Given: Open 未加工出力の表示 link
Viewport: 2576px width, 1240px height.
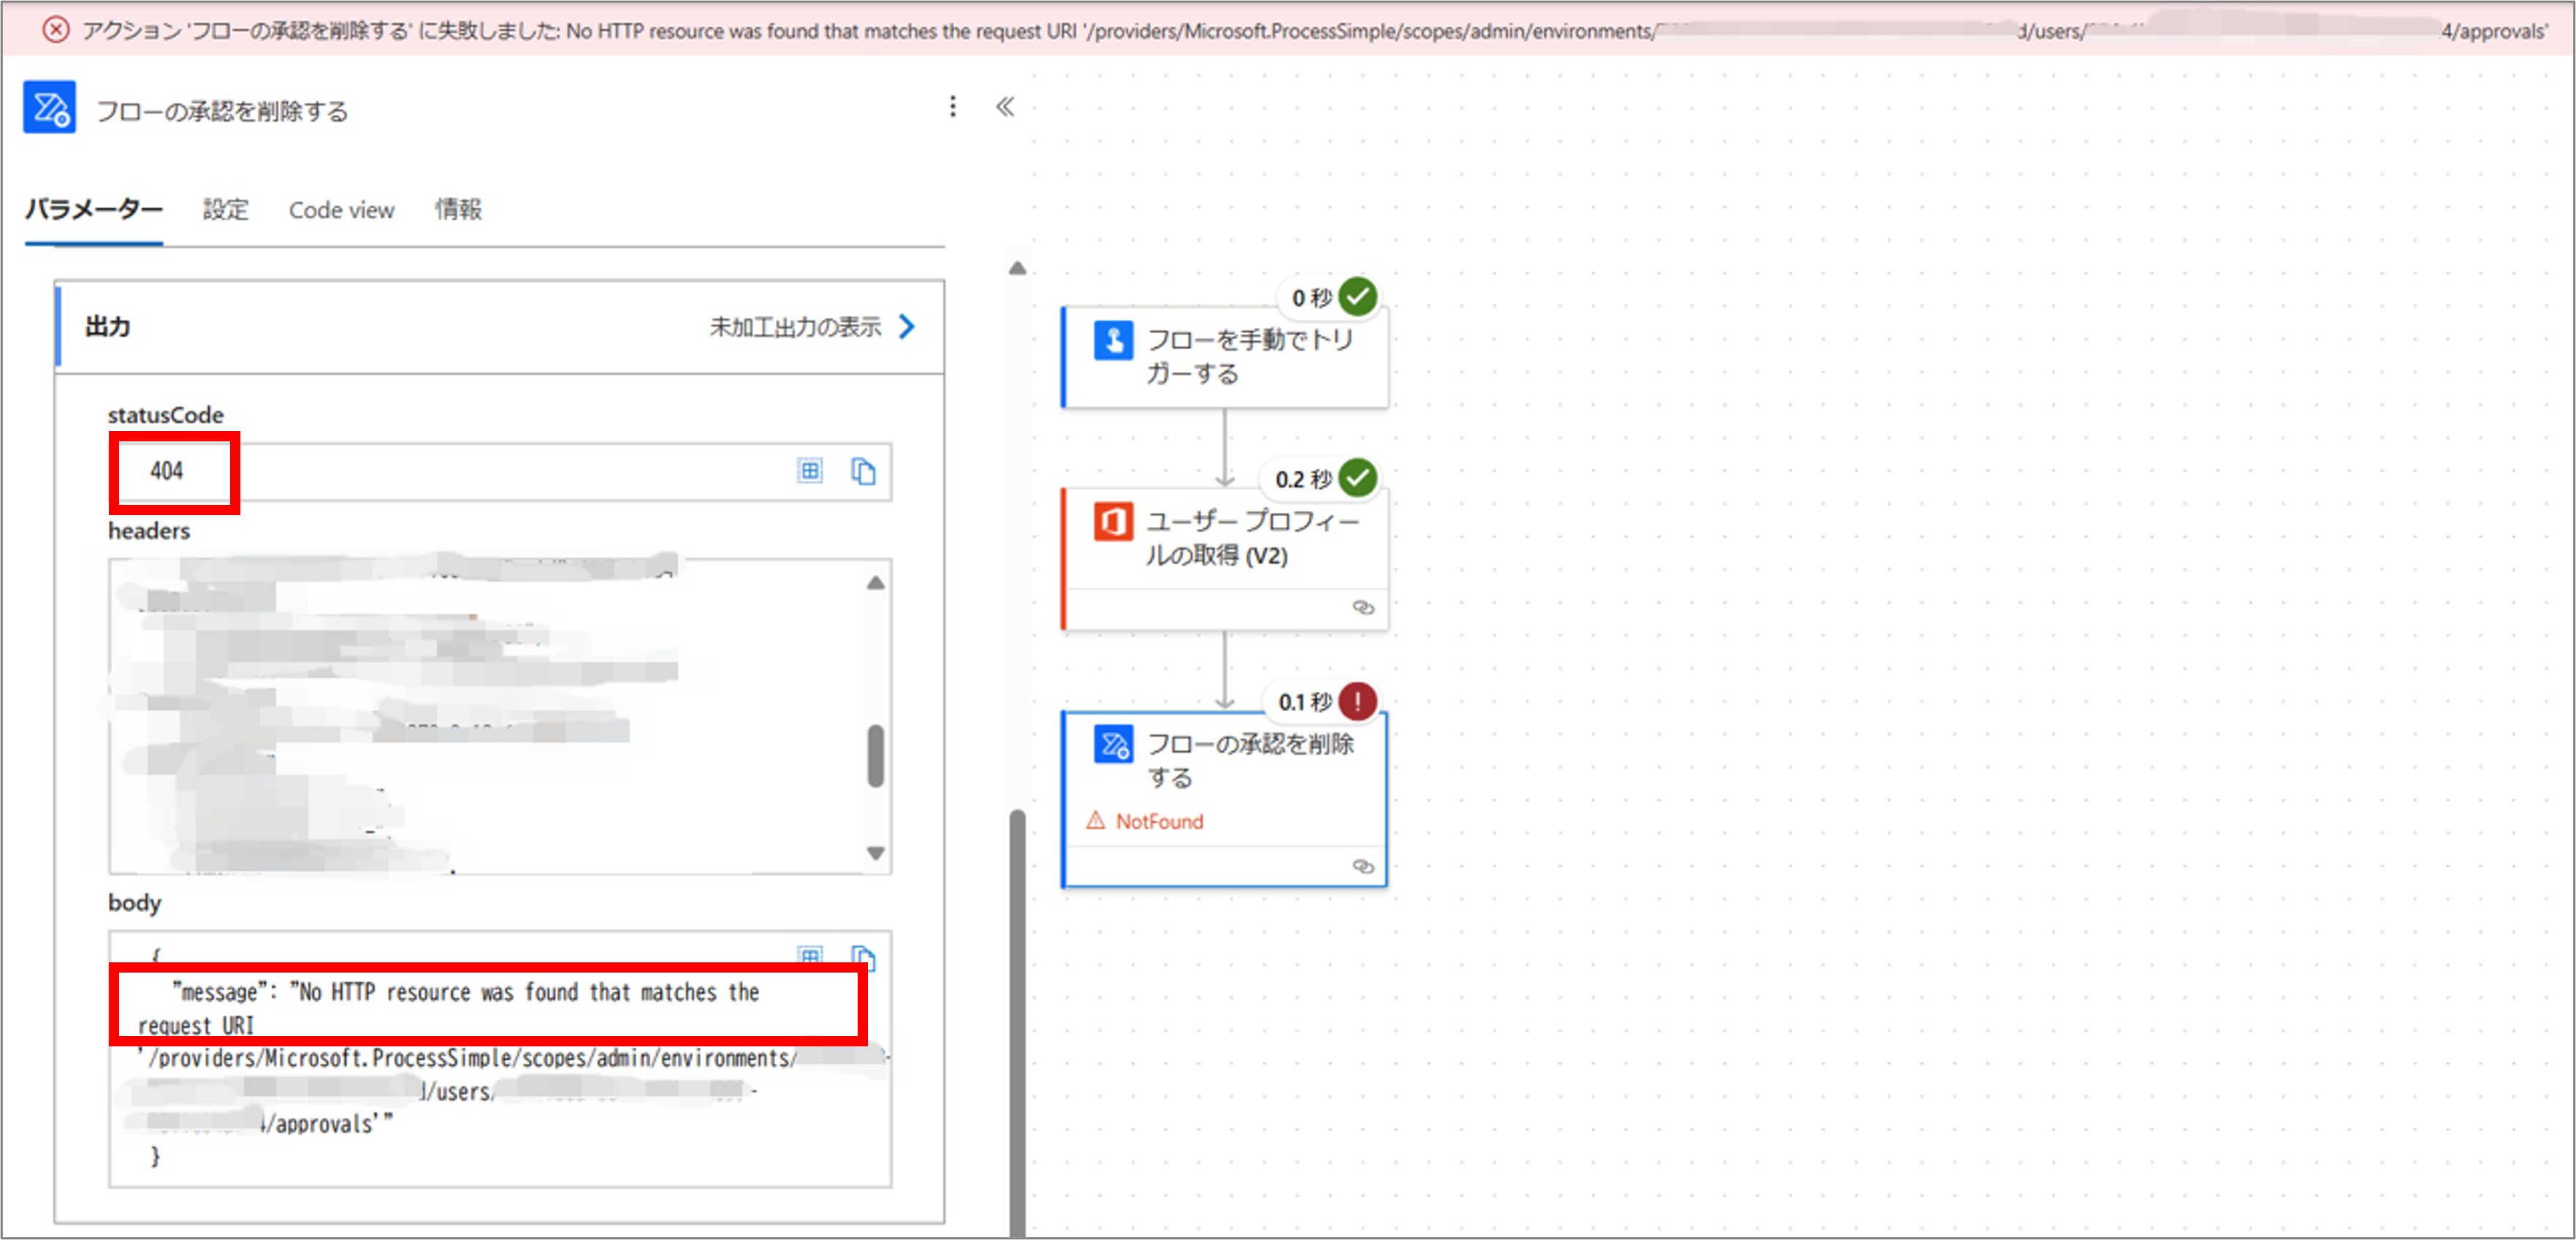Looking at the screenshot, I should pyautogui.click(x=795, y=325).
